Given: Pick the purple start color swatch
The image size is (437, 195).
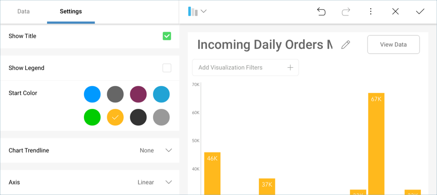Looking at the screenshot, I should tap(138, 94).
